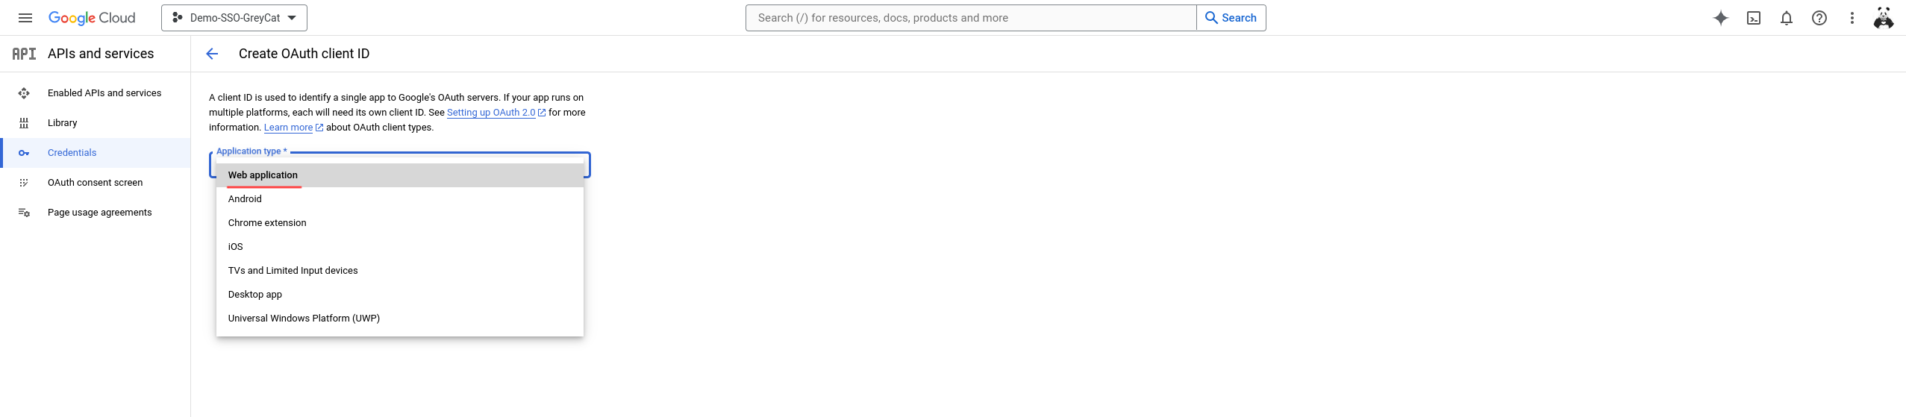Open the Demo-SSO-GreyCat project selector
Viewport: 1906px width, 417px height.
coord(234,18)
